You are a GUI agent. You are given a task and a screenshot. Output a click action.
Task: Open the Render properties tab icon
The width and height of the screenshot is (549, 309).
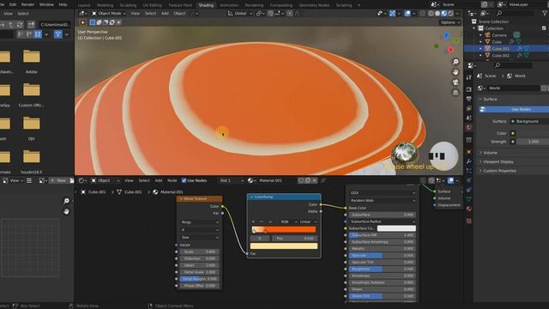coord(469,89)
